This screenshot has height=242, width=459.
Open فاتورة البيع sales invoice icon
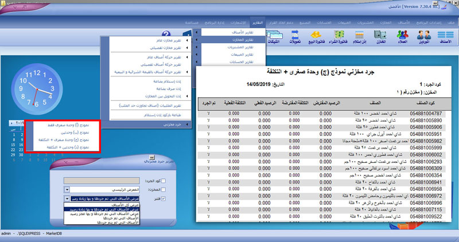pos(317,37)
